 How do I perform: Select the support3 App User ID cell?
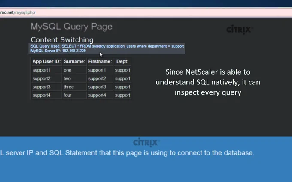[x=46, y=87]
